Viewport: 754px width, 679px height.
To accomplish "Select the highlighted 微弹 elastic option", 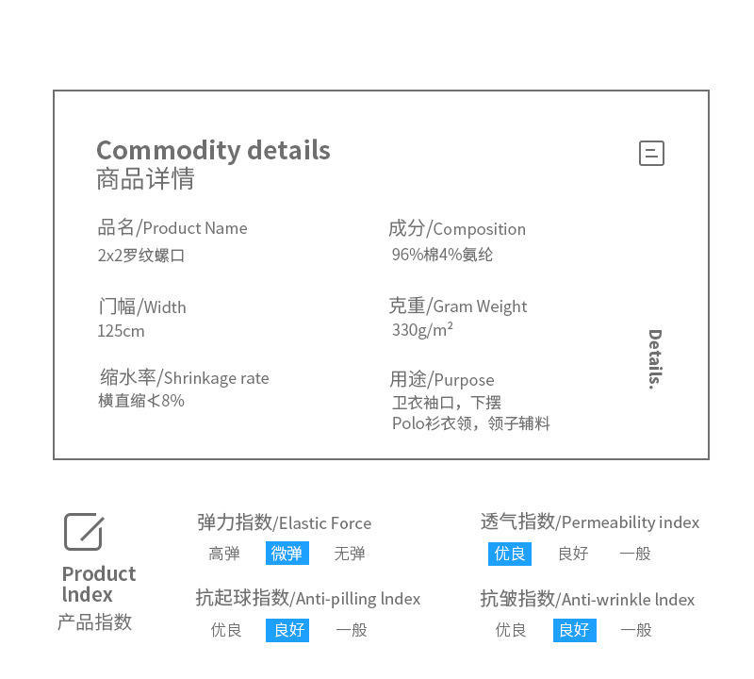I will point(287,554).
